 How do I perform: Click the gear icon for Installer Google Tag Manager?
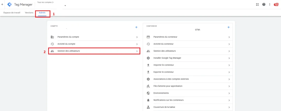pyautogui.click(x=148, y=58)
